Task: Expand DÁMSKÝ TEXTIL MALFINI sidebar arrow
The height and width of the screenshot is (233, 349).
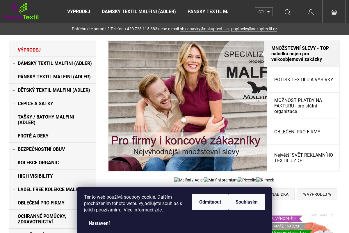Action: click(x=14, y=63)
